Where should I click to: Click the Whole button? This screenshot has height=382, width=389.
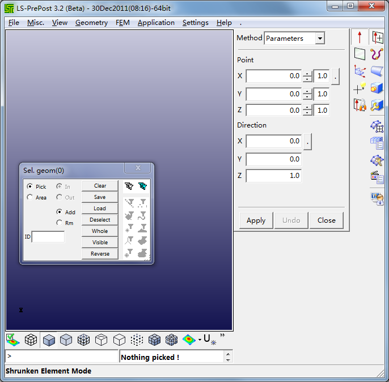100,231
